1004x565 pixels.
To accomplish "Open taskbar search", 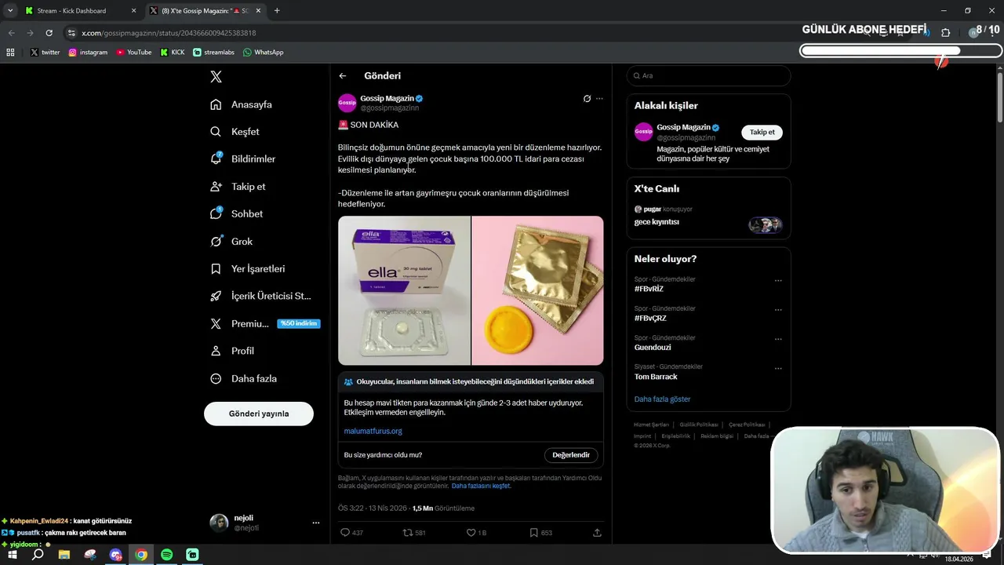I will [38, 555].
